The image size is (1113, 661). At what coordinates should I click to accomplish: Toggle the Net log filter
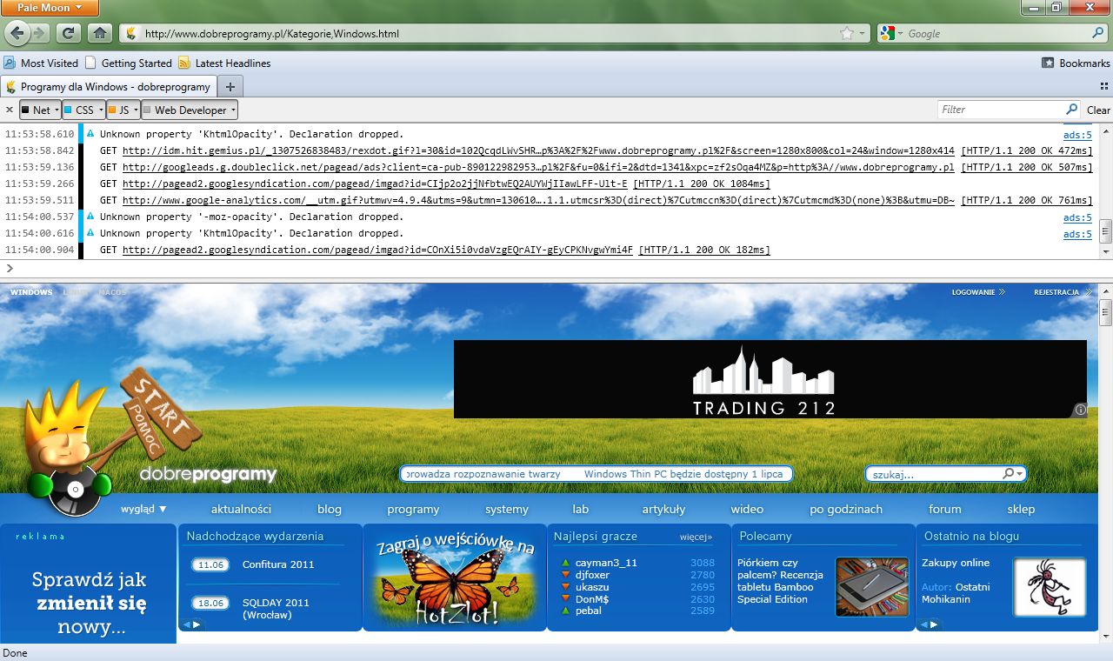coord(37,110)
